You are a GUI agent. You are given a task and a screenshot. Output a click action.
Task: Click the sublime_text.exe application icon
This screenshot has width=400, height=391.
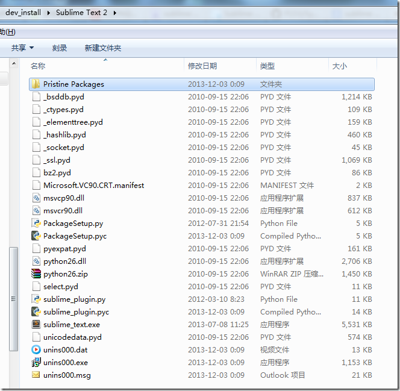(36, 324)
